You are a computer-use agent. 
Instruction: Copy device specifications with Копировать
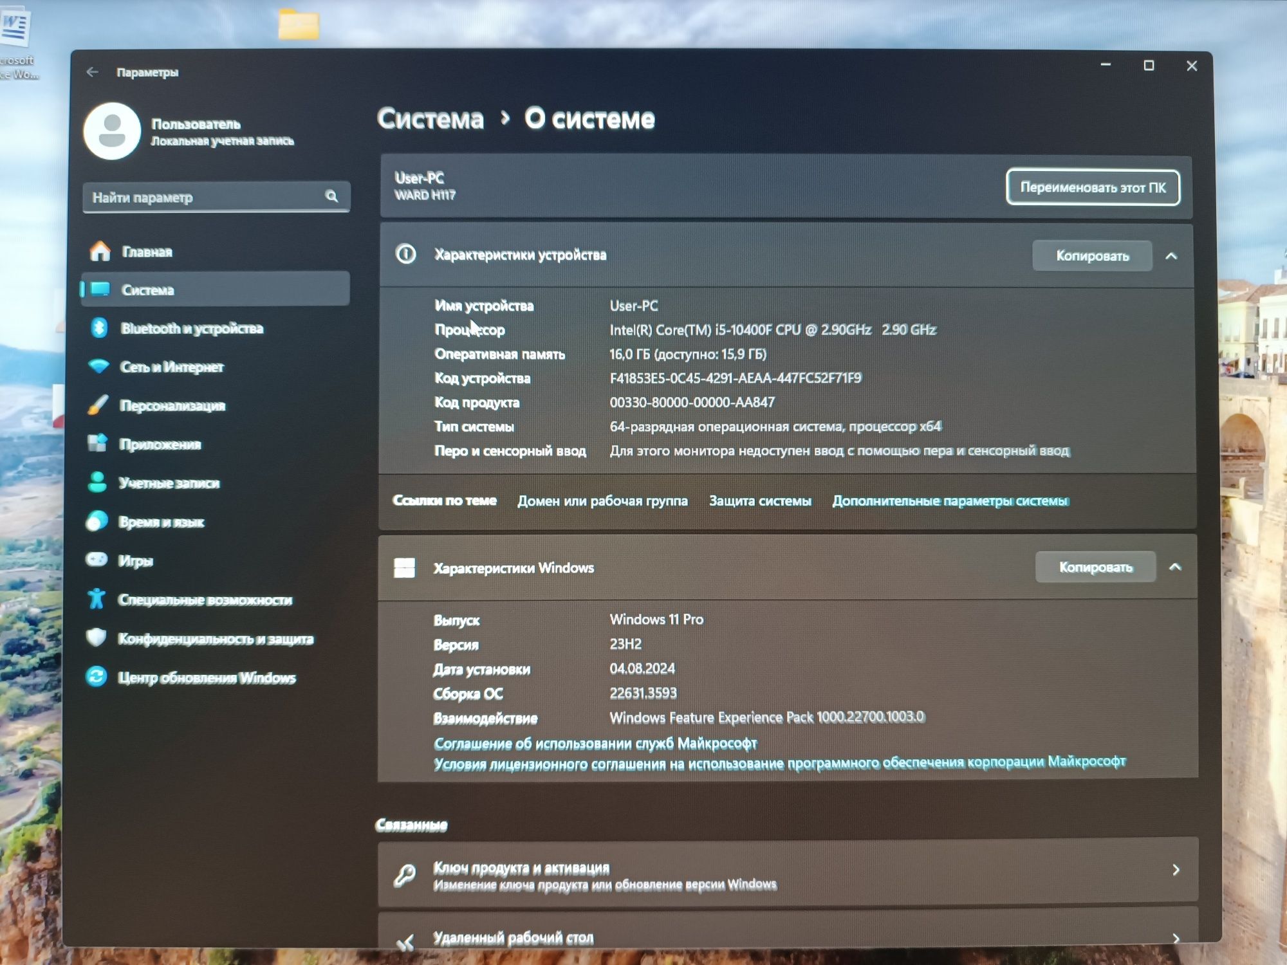[x=1092, y=255]
